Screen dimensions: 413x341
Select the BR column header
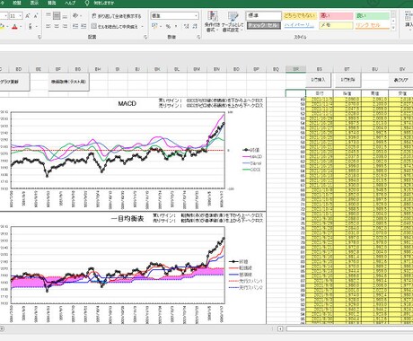point(295,69)
